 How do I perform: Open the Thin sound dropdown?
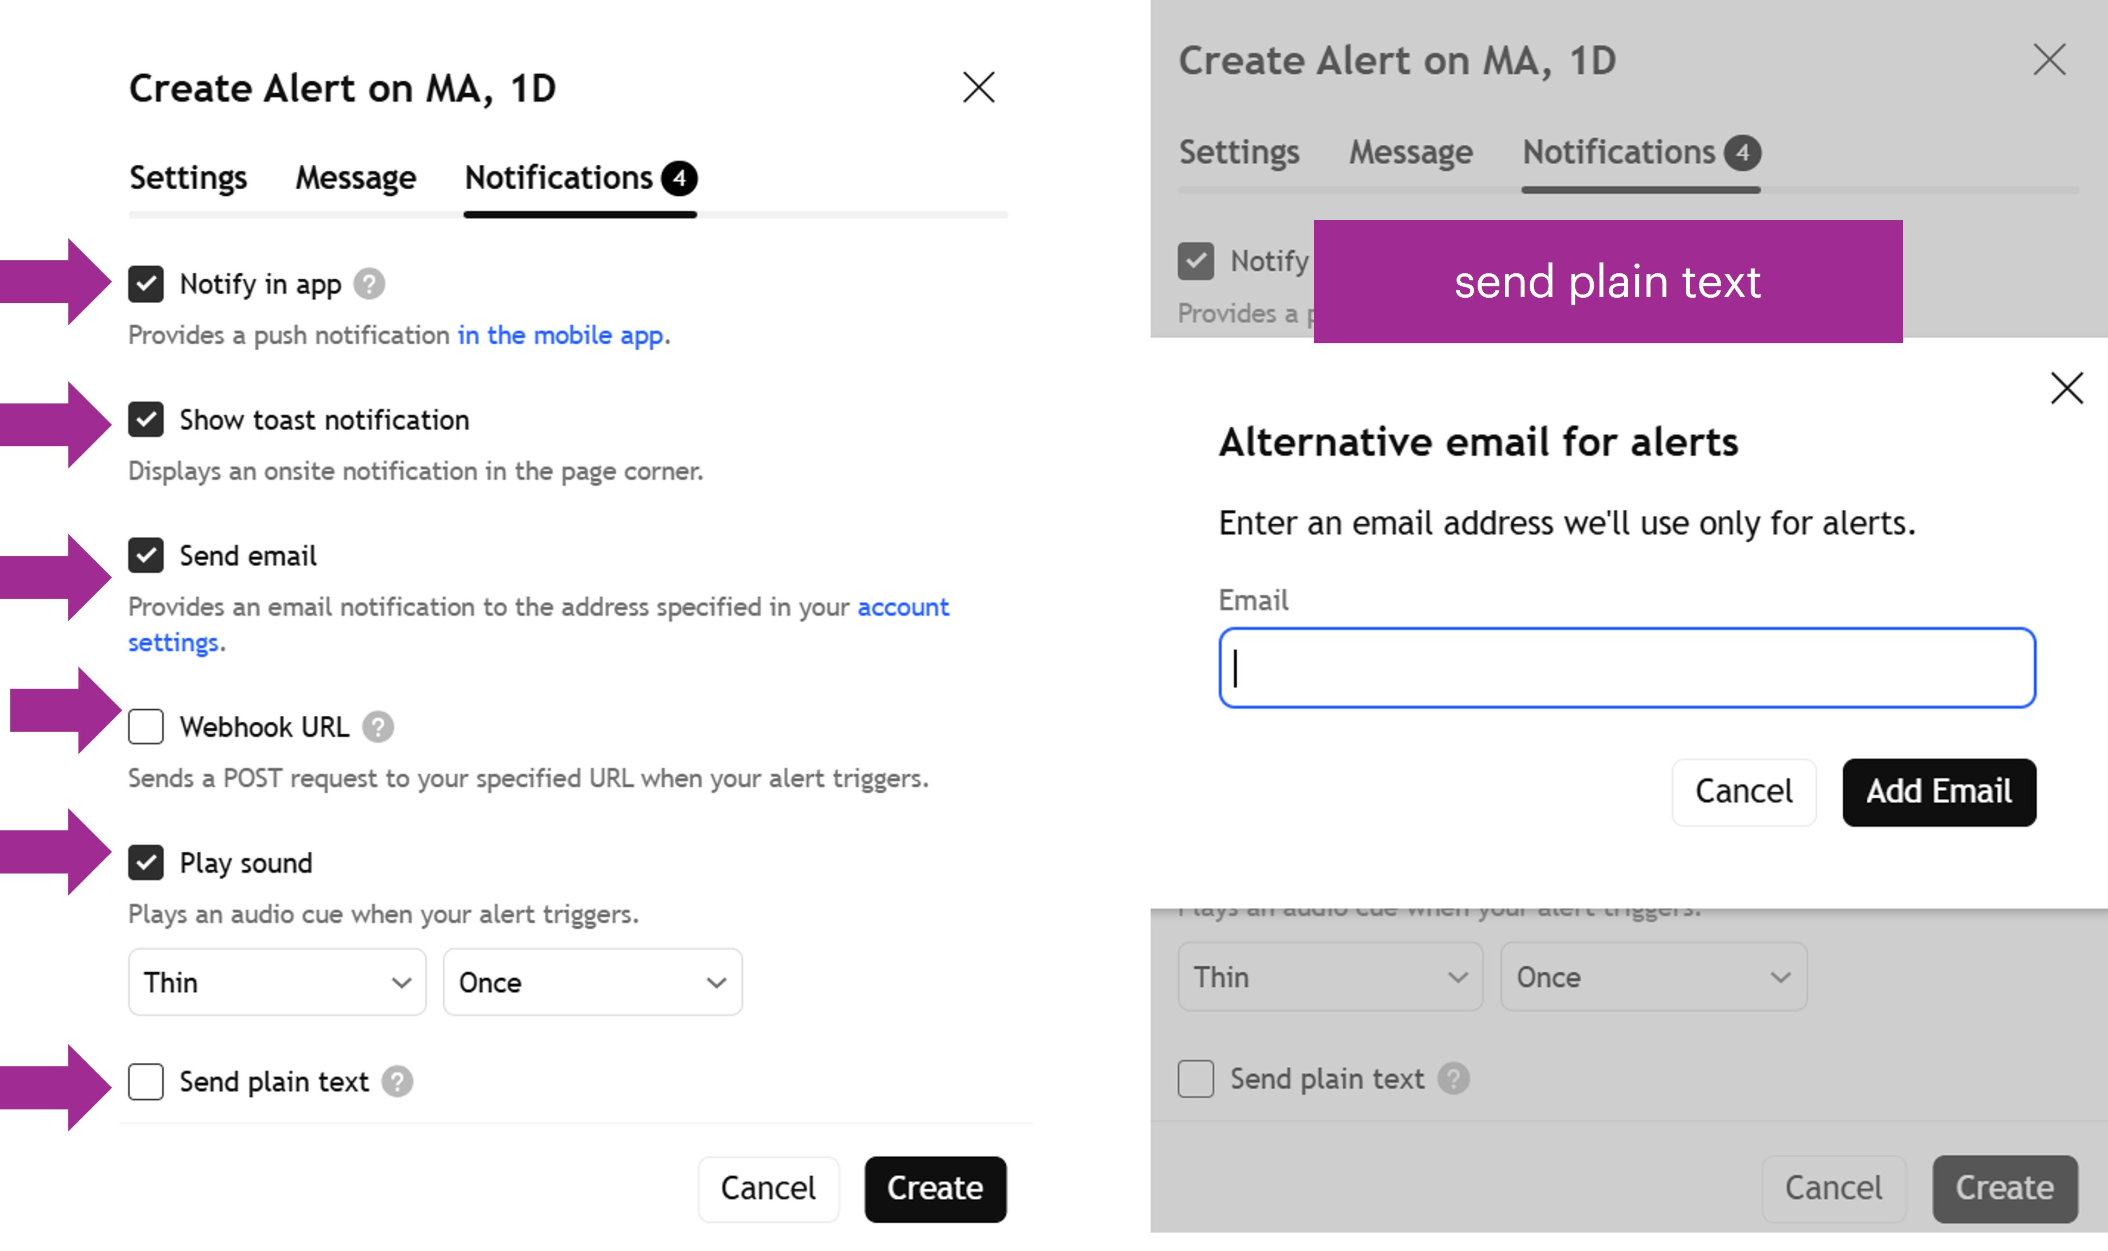pyautogui.click(x=277, y=982)
